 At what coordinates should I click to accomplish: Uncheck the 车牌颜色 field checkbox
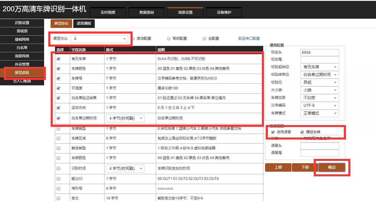click(58, 69)
